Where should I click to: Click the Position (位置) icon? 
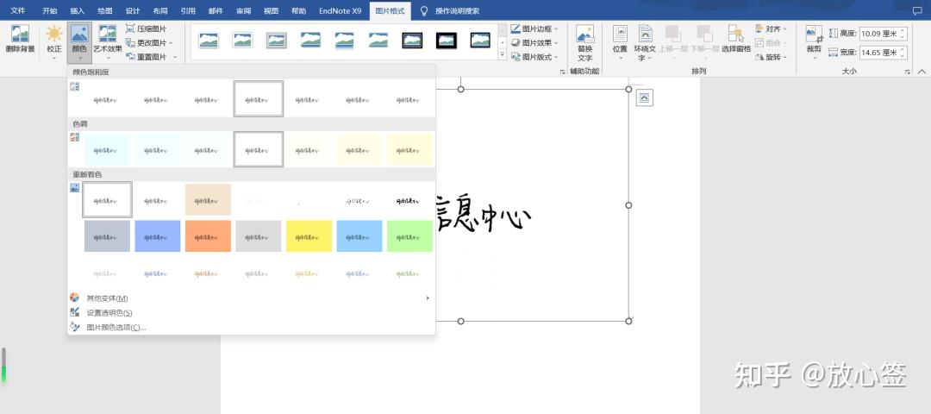click(620, 41)
